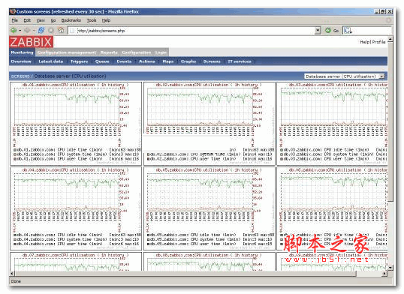Click the Done status bar text
Viewport: 404px width, 294px height.
tap(16, 281)
